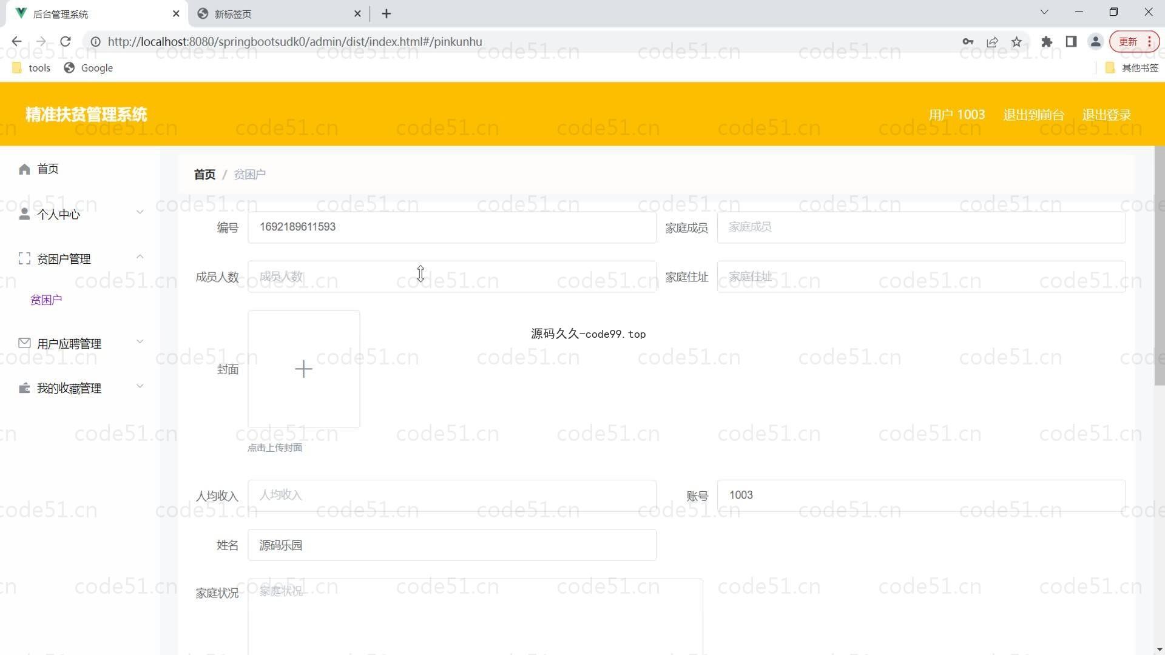This screenshot has height=655, width=1165.
Task: Toggle the browser side panel icon
Action: click(1071, 42)
